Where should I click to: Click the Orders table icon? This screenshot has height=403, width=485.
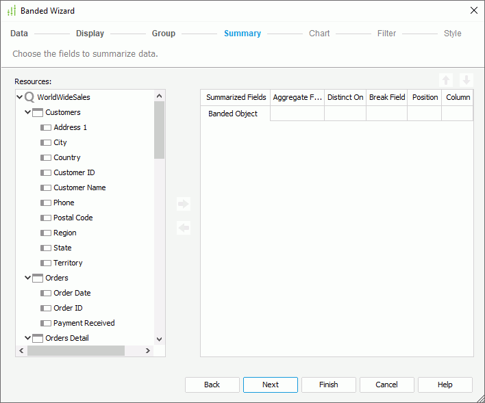[38, 278]
